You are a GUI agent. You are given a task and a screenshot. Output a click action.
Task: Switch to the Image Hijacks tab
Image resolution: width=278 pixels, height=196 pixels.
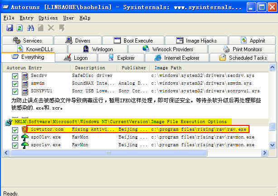point(197,40)
